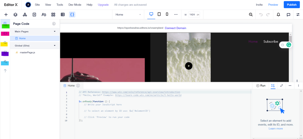Open the comments speech bubble icon
The height and width of the screenshot is (139, 303).
click(x=289, y=15)
